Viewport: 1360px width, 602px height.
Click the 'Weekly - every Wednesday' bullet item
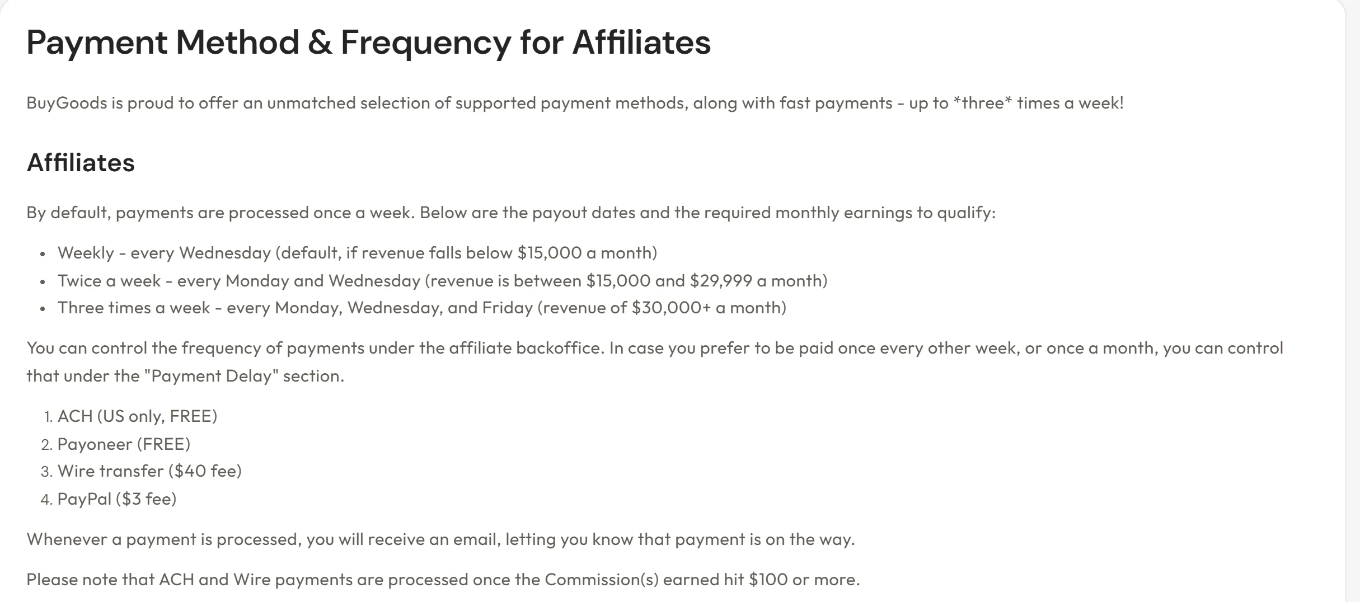coord(357,253)
